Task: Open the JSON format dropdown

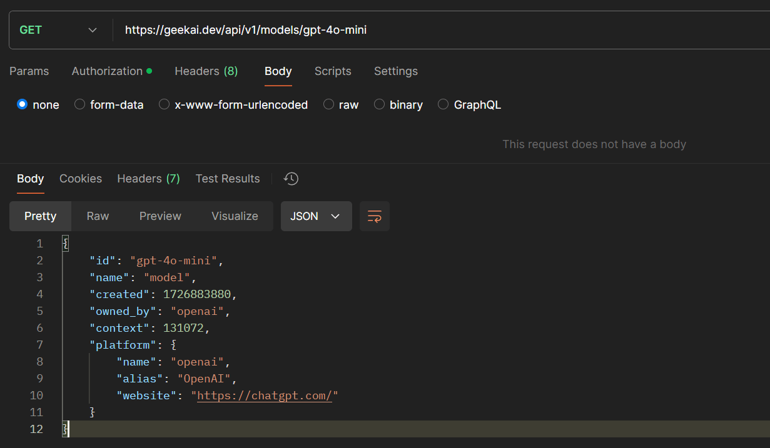Action: coord(316,216)
